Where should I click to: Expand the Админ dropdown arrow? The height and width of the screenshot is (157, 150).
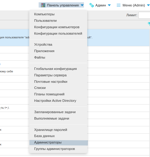tap(109, 5)
